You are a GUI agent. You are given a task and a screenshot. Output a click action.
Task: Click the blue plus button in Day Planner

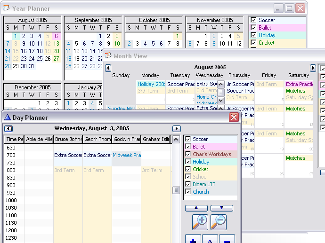tap(193, 240)
